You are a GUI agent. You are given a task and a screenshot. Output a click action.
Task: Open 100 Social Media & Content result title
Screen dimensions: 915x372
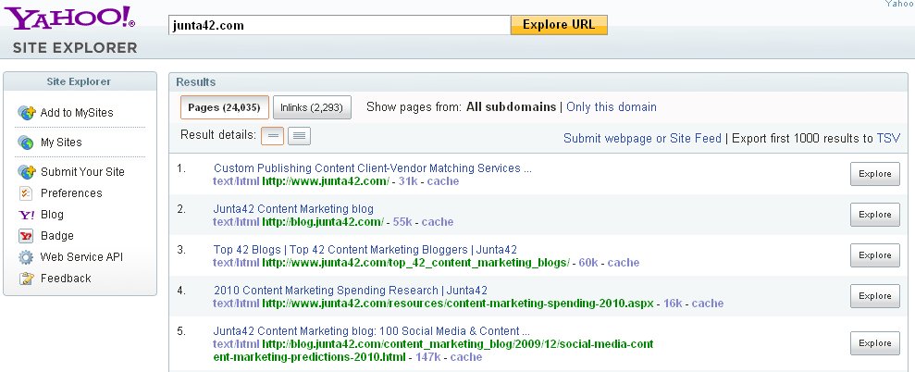coord(372,331)
